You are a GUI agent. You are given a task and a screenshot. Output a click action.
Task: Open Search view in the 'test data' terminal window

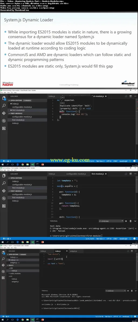pyautogui.click(x=4, y=183)
